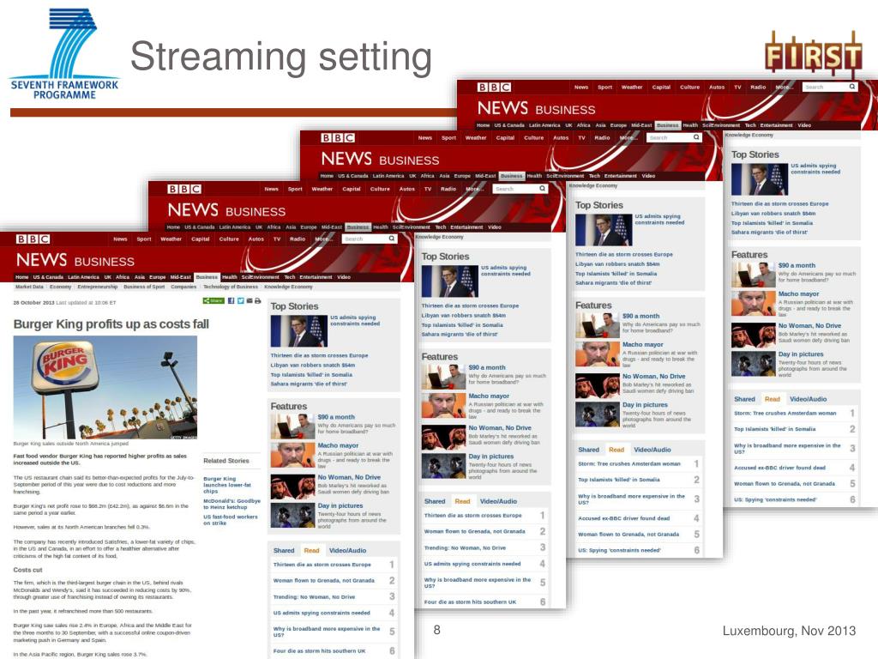
Task: Open Weather in the front page top bar
Action: pyautogui.click(x=171, y=239)
